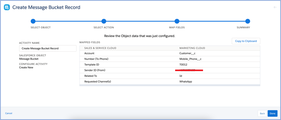The height and width of the screenshot is (120, 281).
Task: Click the Activity Name input field
Action: pos(48,48)
